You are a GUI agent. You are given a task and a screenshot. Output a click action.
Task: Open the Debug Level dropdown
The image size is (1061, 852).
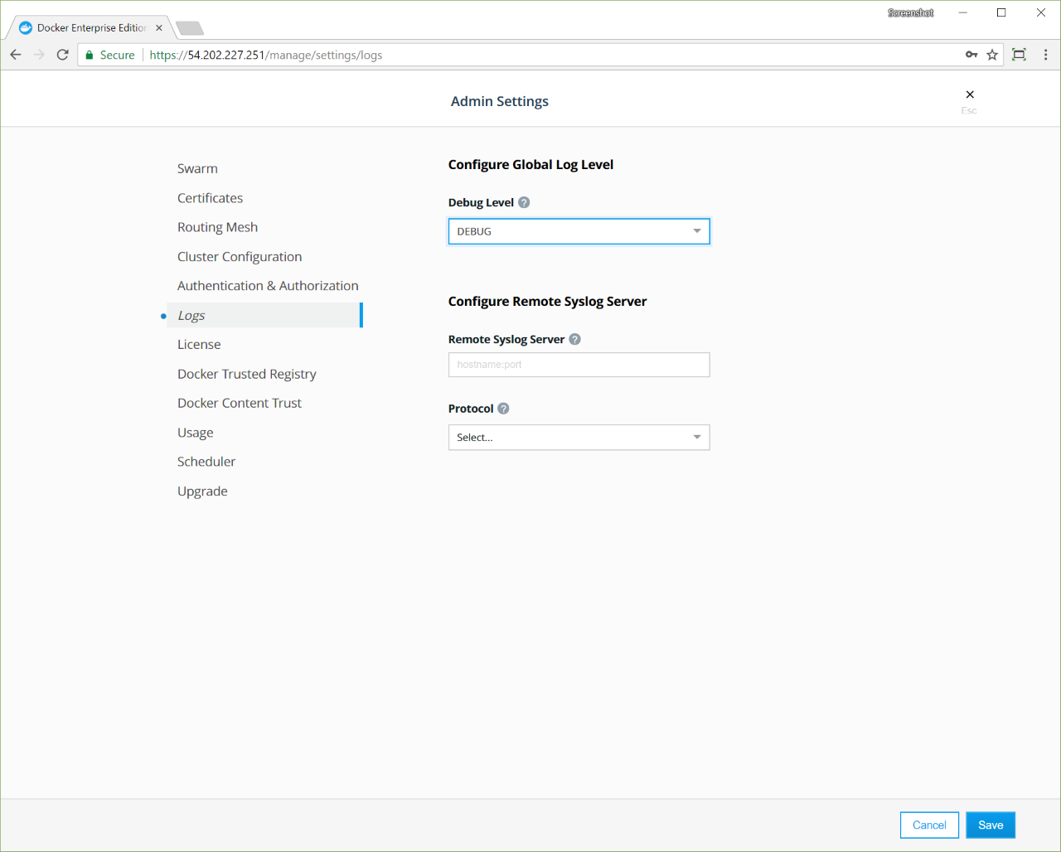[579, 231]
